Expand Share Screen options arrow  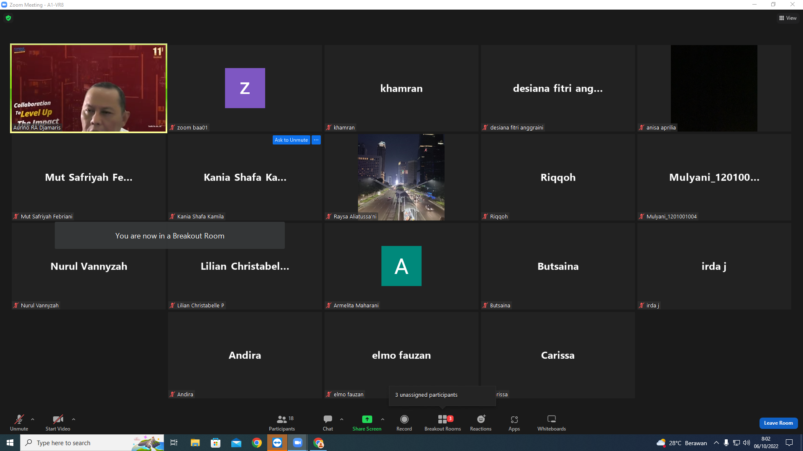[x=383, y=419]
